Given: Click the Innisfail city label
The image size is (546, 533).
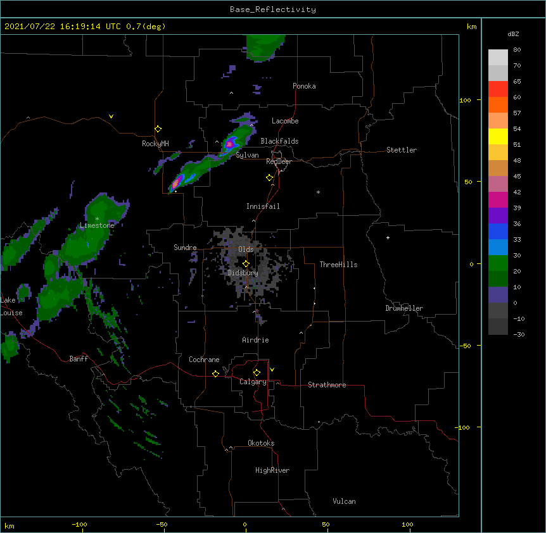Looking at the screenshot, I should [263, 206].
